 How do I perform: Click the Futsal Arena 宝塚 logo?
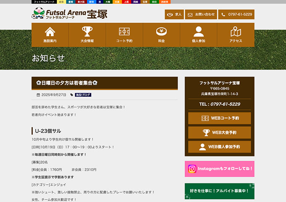pyautogui.click(x=70, y=14)
